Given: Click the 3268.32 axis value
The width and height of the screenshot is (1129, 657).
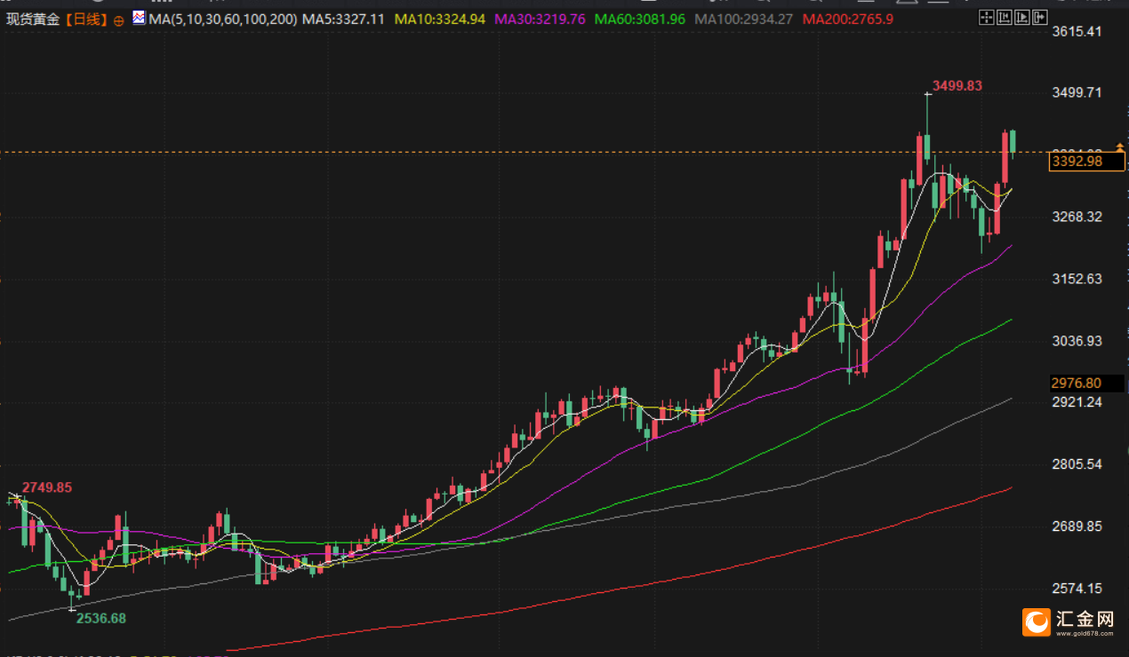Looking at the screenshot, I should 1076,217.
